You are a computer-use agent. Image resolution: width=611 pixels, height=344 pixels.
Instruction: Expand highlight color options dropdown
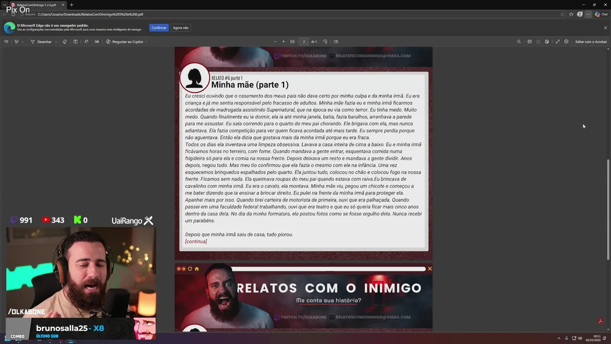click(22, 42)
